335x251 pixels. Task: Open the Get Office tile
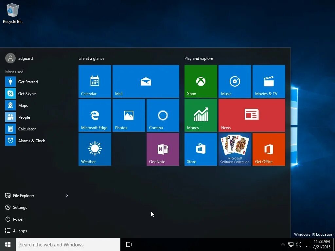point(269,149)
